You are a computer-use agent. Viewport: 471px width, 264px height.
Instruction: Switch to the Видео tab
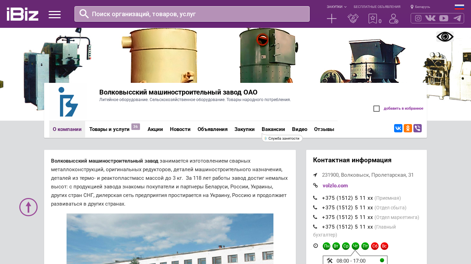pos(300,129)
